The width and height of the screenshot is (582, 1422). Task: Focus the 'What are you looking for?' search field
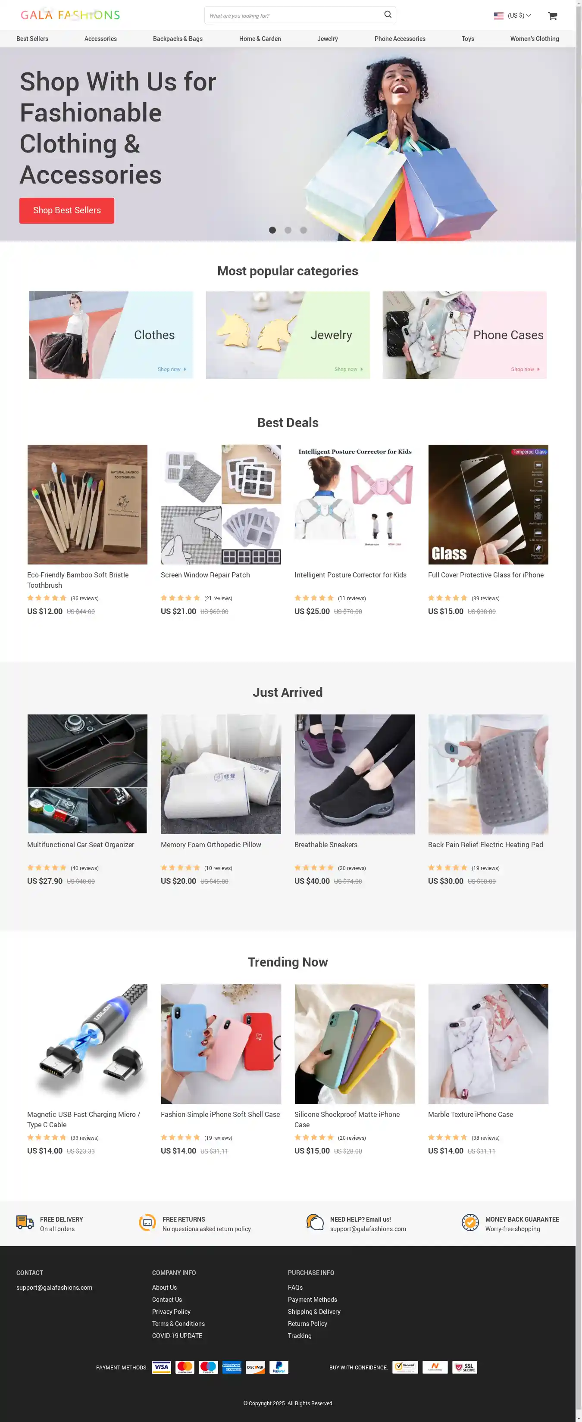point(294,16)
